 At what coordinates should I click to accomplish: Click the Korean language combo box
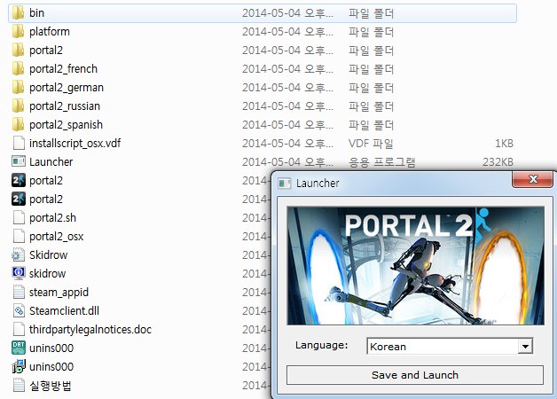[x=442, y=347]
